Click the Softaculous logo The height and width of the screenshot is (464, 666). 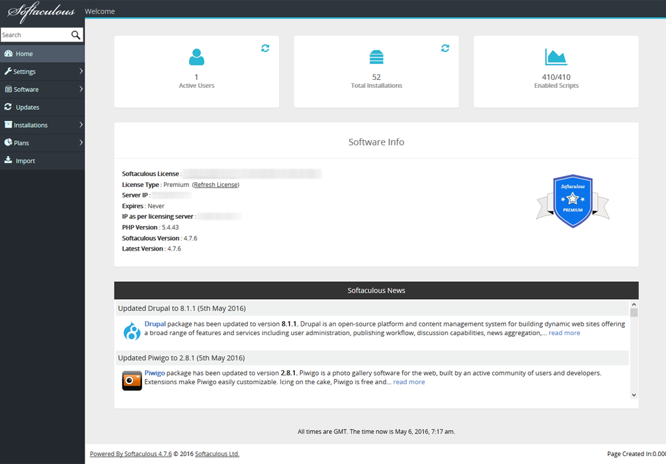41,12
